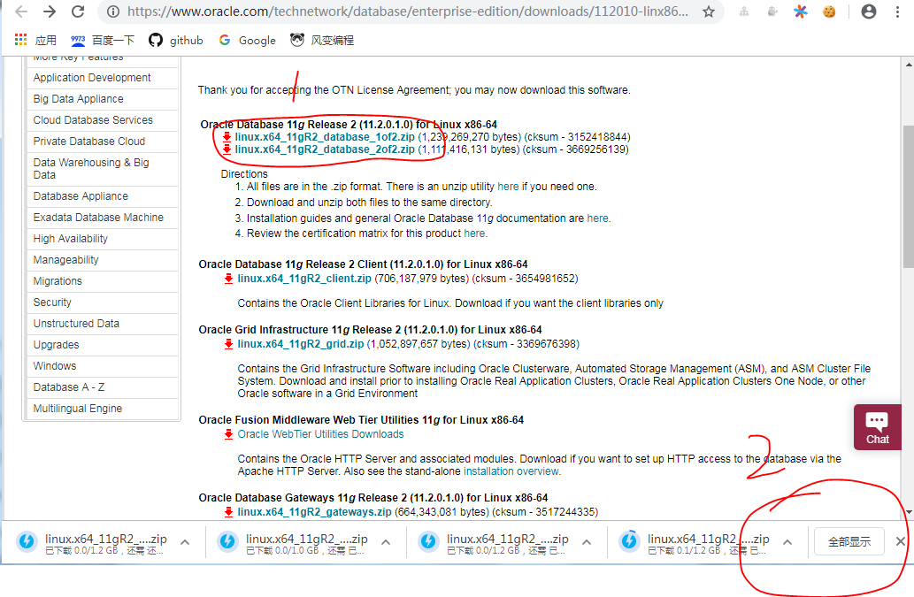The image size is (914, 597).
Task: Click the 0.1/1.2 GB download file icon
Action: click(x=630, y=541)
